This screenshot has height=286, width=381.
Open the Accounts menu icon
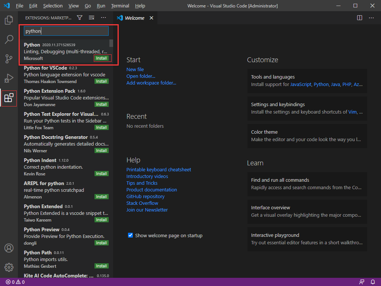(9, 248)
